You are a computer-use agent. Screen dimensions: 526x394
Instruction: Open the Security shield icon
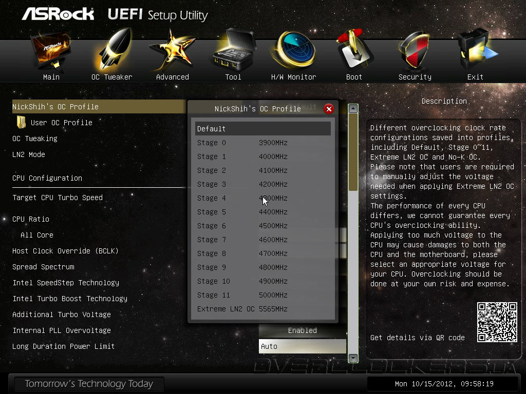click(x=414, y=50)
